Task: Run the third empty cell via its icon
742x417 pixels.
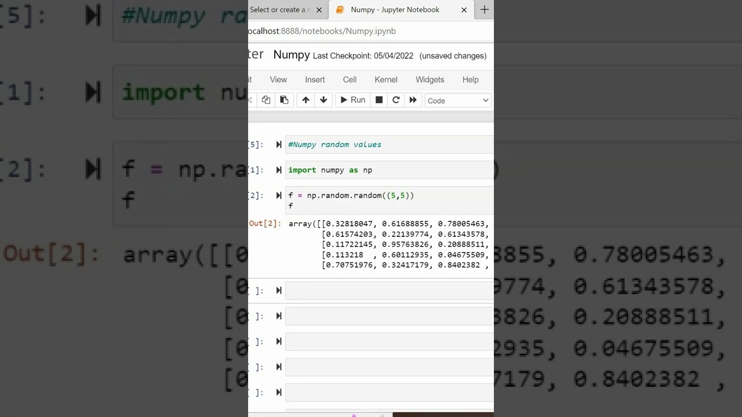Action: coord(279,341)
